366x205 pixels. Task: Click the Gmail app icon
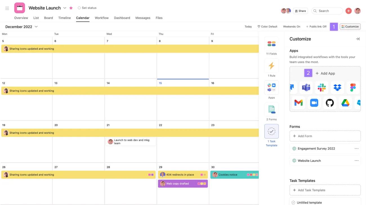coord(298,103)
